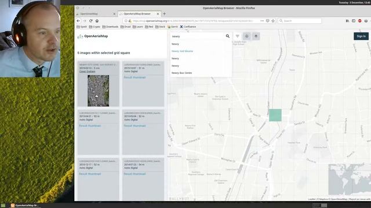Open the Druid bookmarks folder
Screen dimensions: 371x208
pos(125,27)
